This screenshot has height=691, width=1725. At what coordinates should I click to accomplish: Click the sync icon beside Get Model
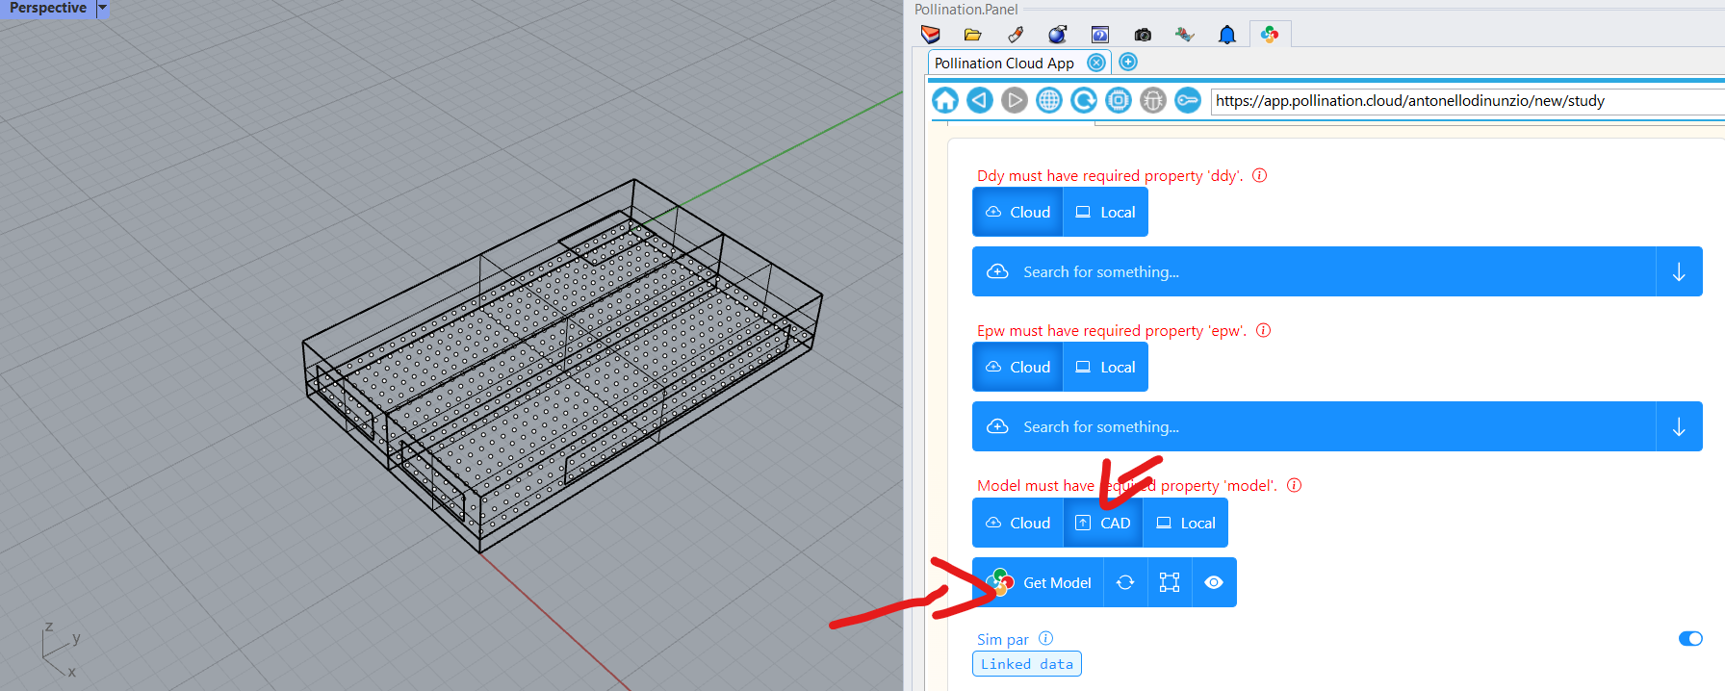[1125, 582]
